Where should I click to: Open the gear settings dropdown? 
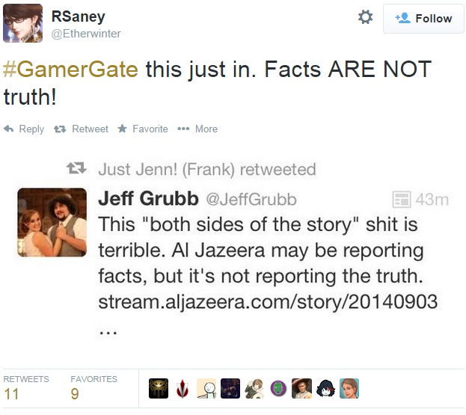point(365,17)
